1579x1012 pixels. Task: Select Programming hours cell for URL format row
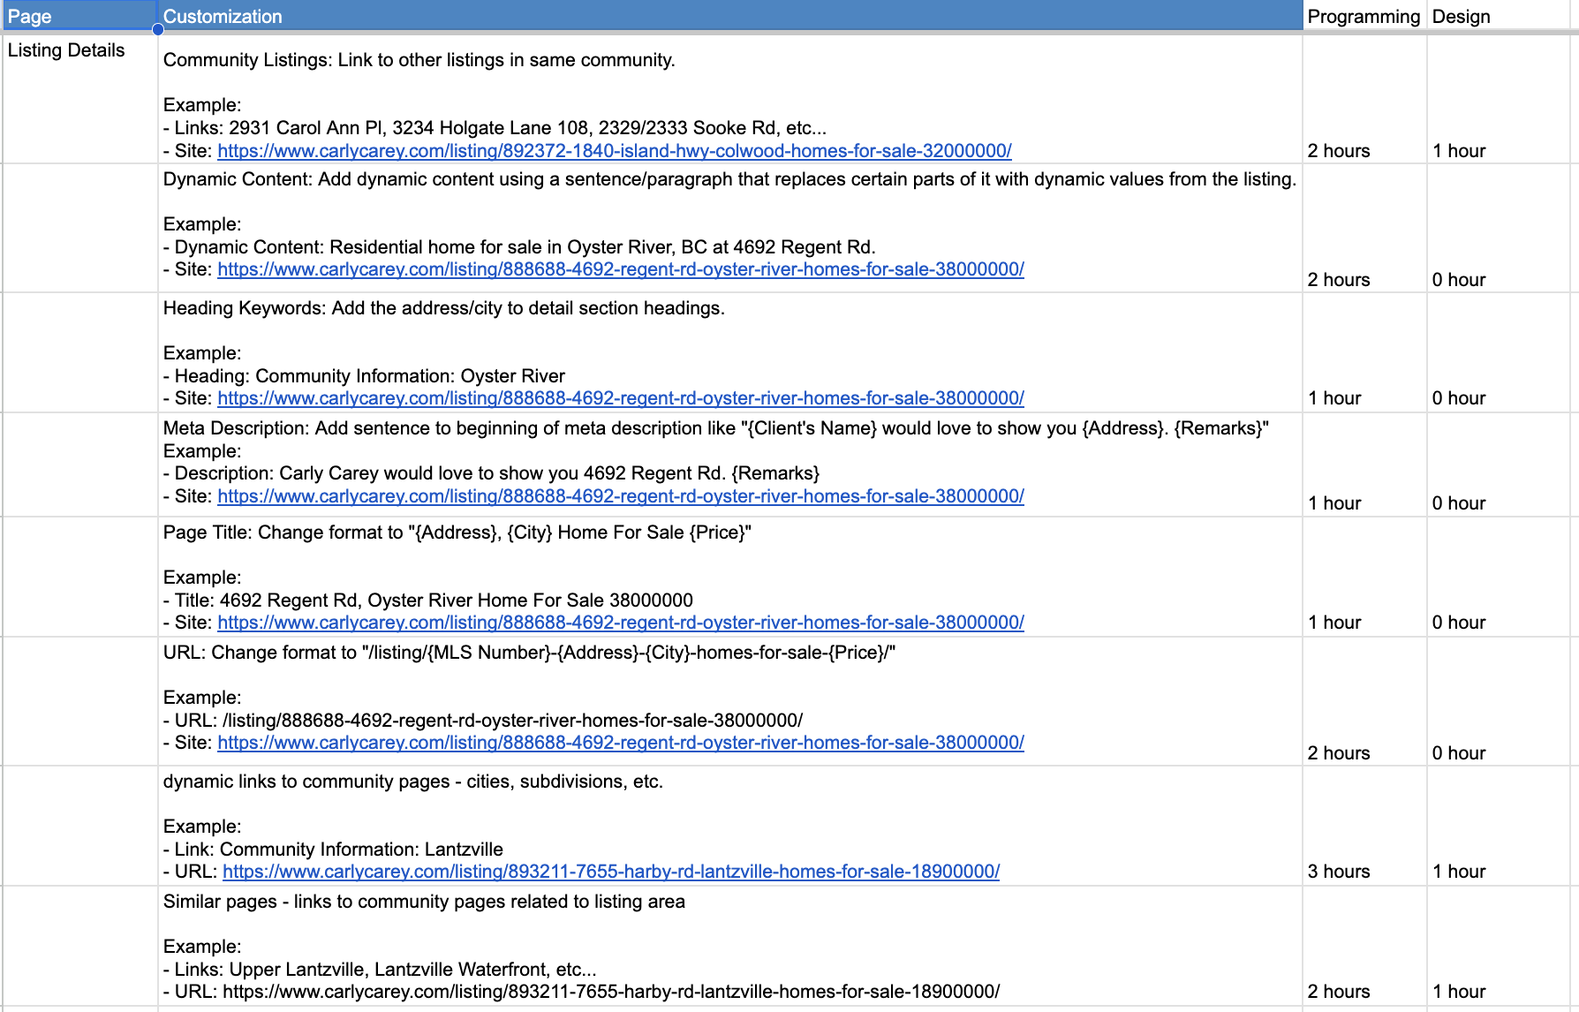[x=1364, y=701]
